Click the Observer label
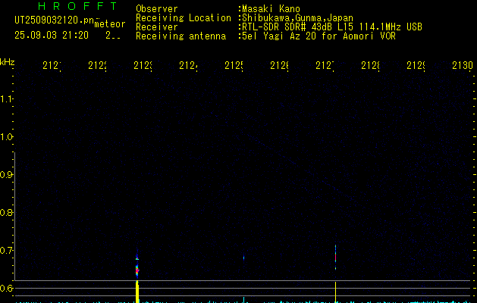This screenshot has height=303, width=477. point(157,9)
